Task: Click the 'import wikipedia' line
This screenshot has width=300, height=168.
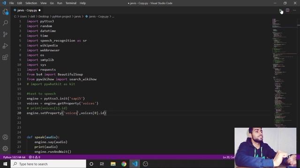Action: tap(42, 45)
